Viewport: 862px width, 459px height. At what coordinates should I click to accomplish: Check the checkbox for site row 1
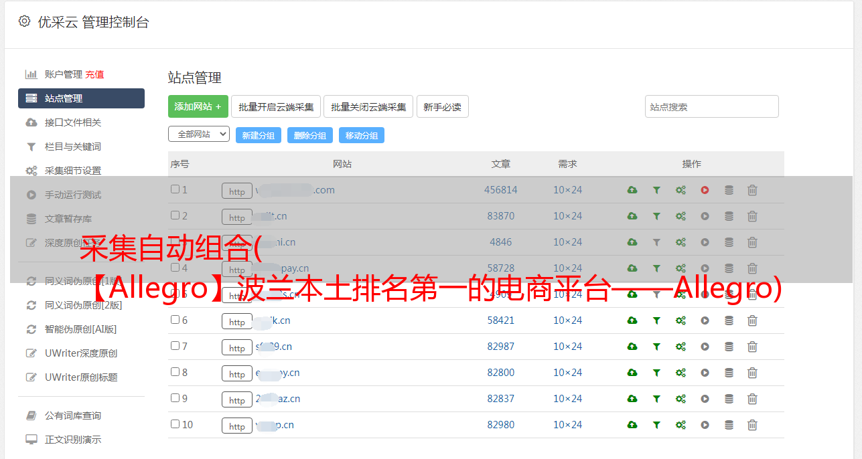click(x=175, y=189)
